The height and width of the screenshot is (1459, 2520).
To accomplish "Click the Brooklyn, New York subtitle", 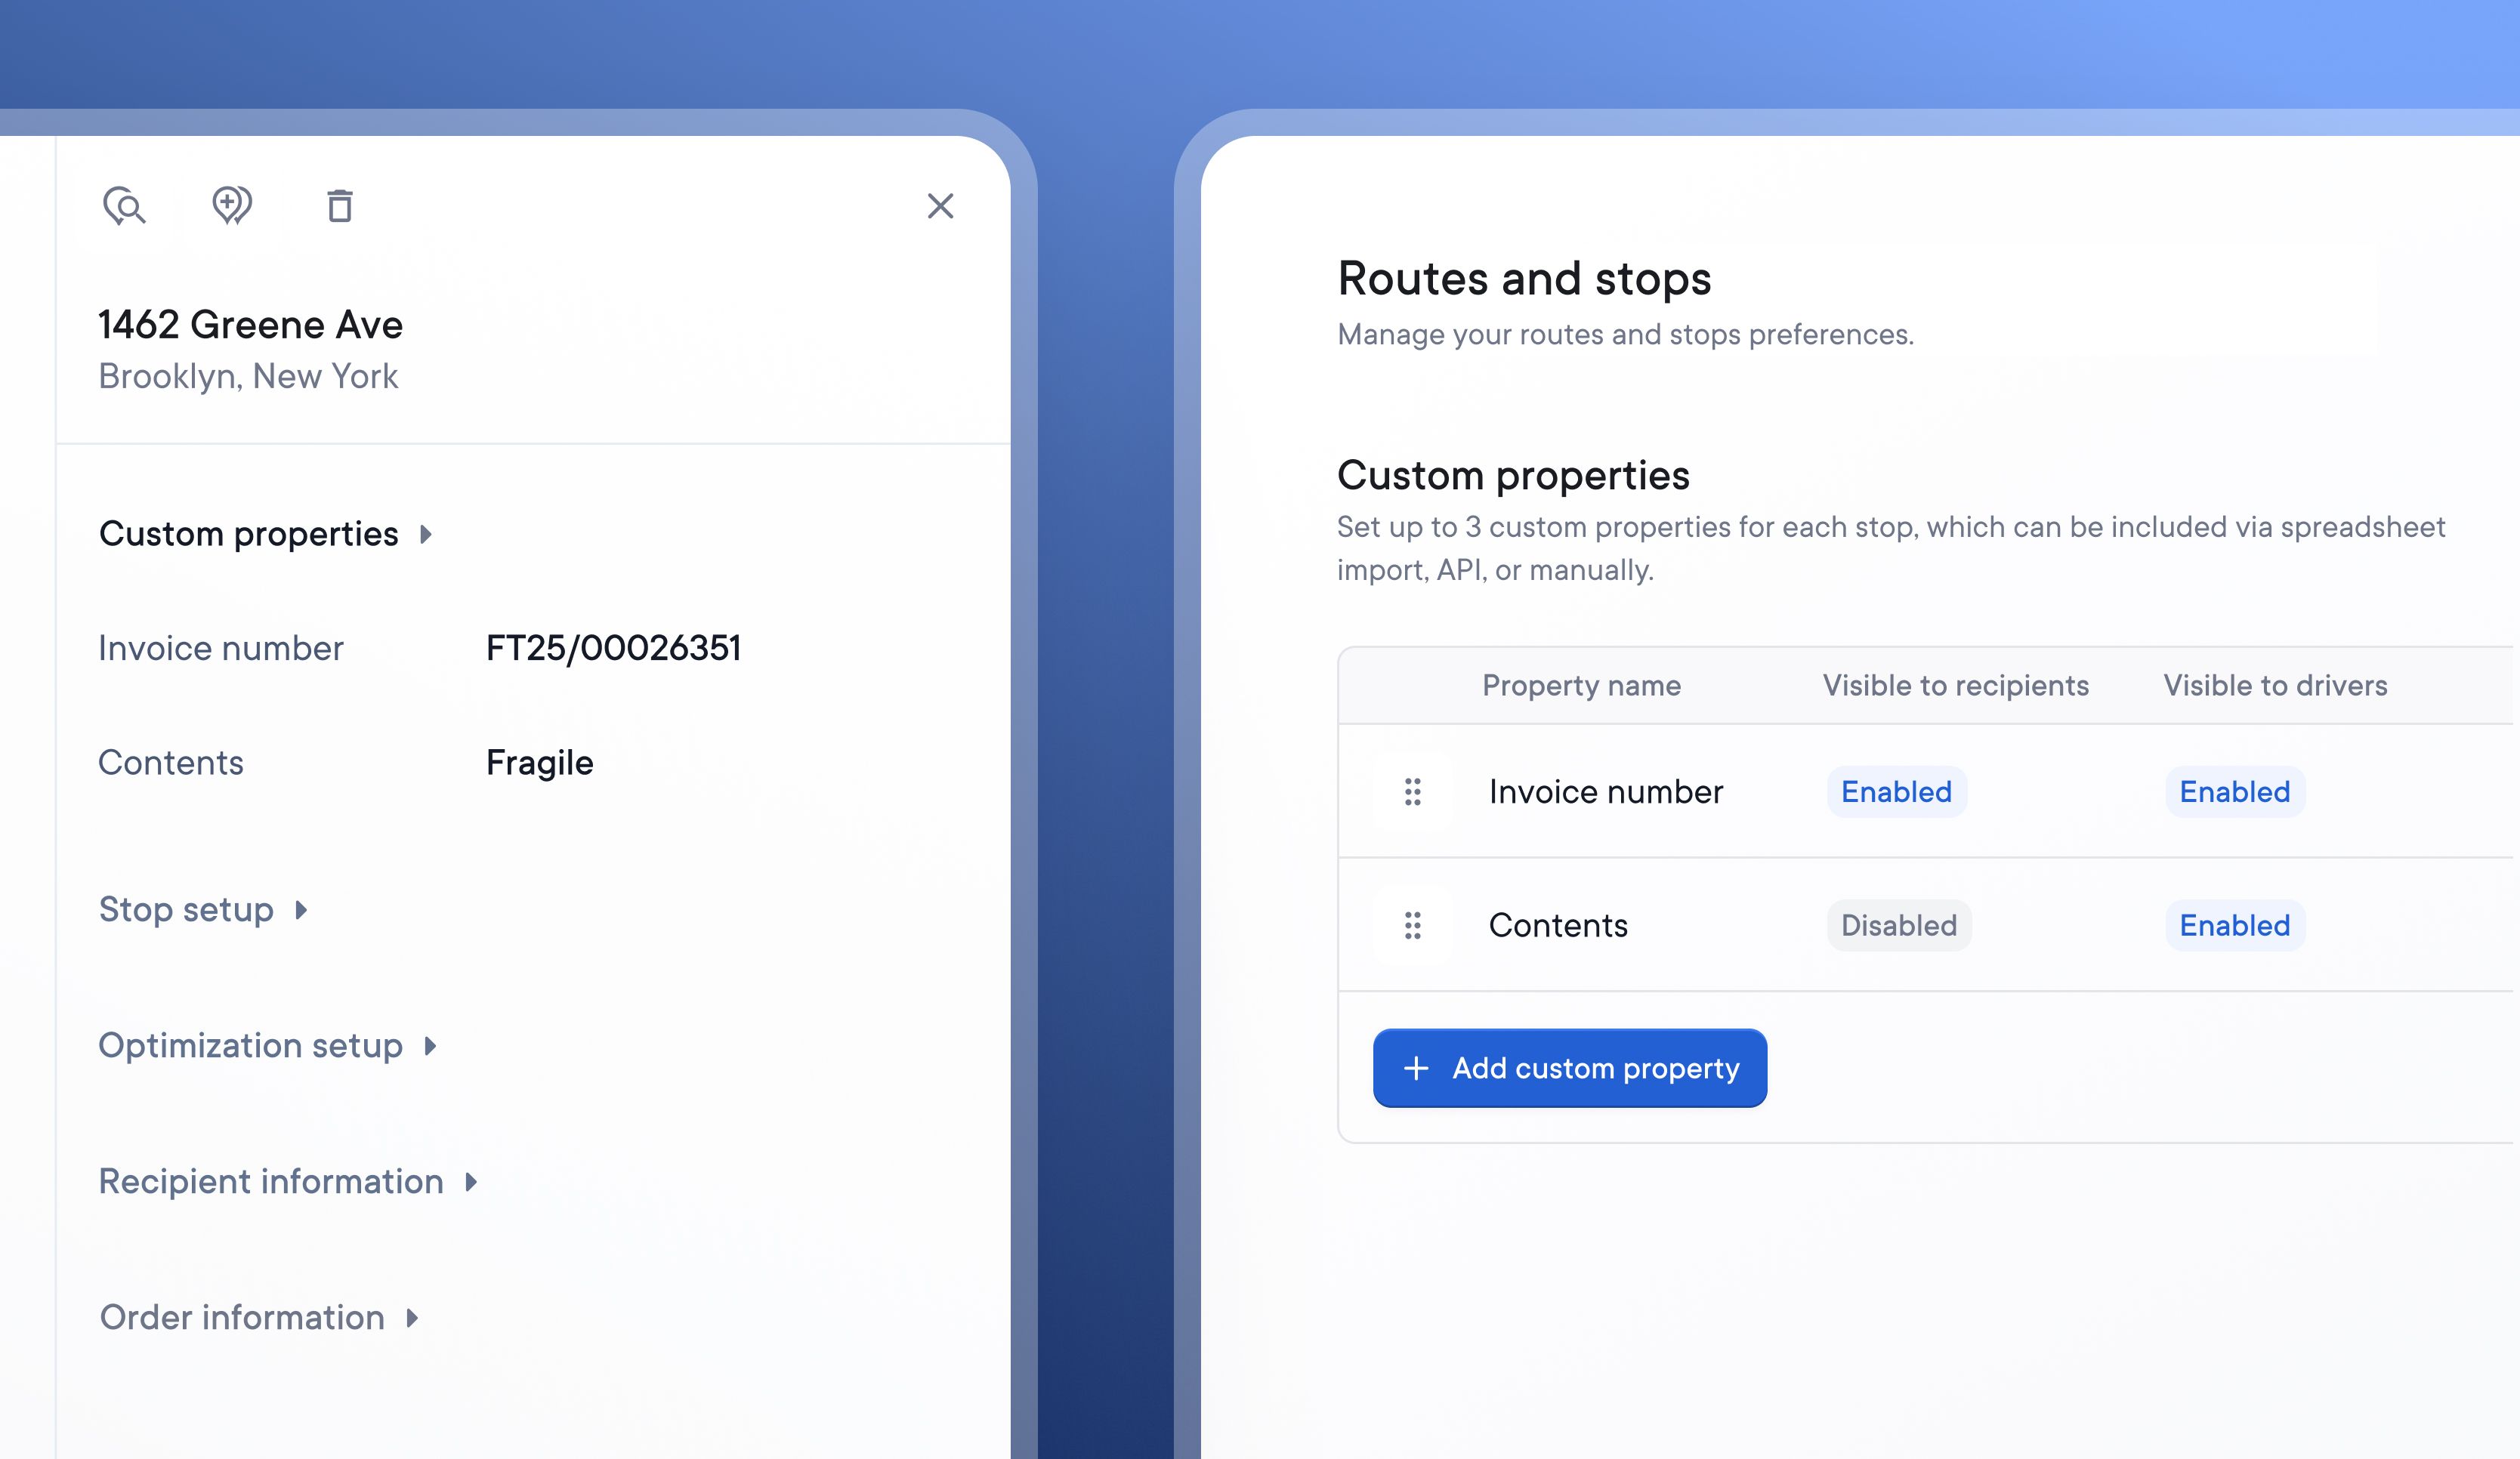I will coord(248,376).
